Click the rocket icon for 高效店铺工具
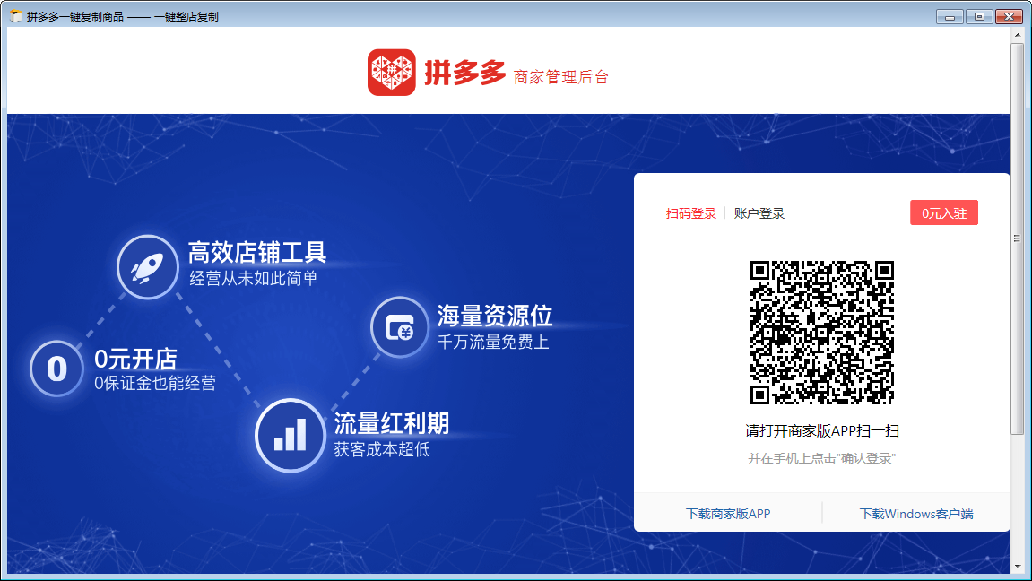 coord(147,267)
